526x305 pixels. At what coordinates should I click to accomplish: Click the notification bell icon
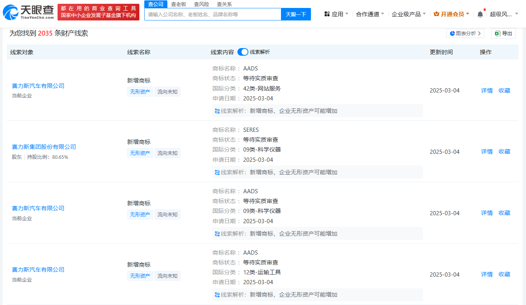(x=480, y=14)
